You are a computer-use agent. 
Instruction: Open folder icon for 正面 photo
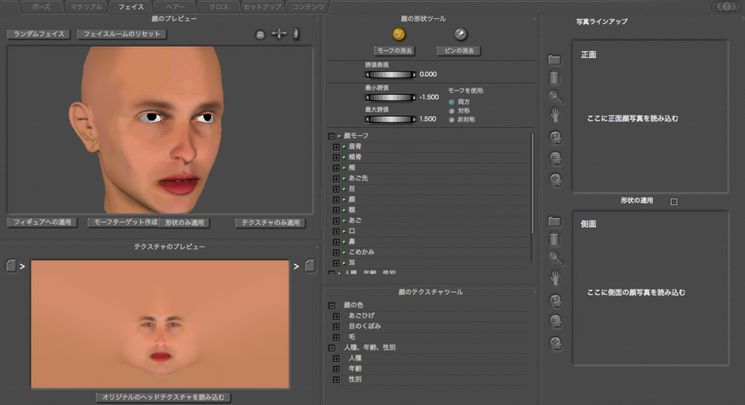click(554, 60)
